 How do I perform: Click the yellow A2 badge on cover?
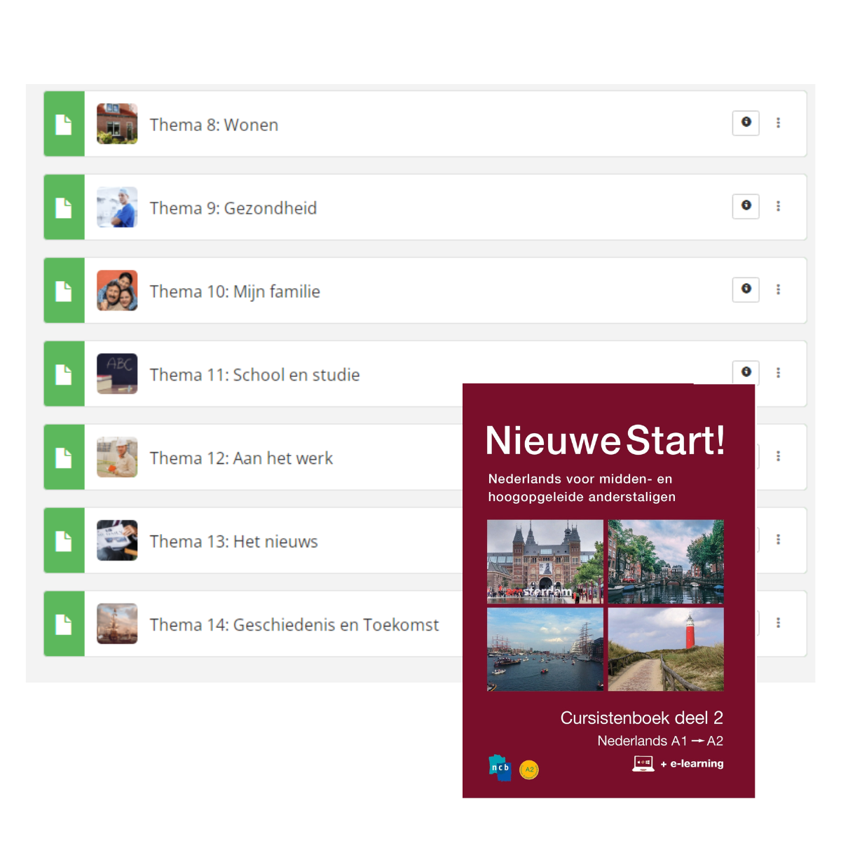529,770
